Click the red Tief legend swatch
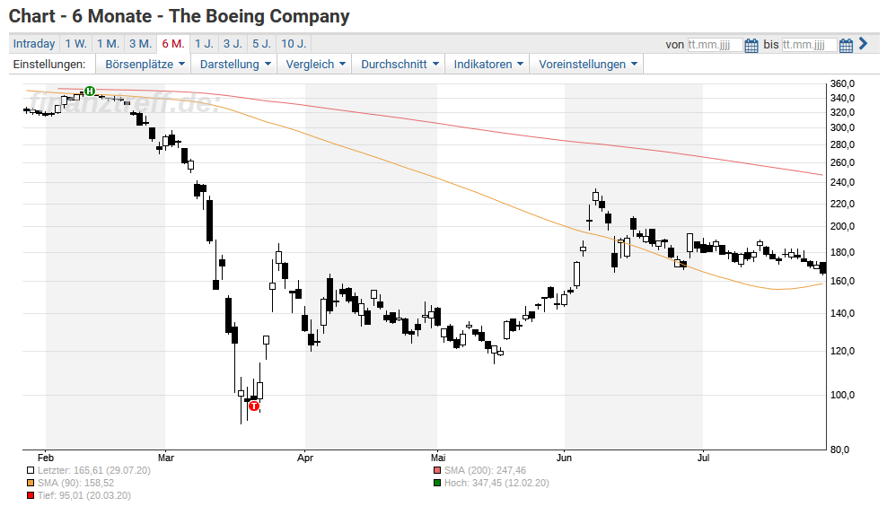 tap(30, 495)
